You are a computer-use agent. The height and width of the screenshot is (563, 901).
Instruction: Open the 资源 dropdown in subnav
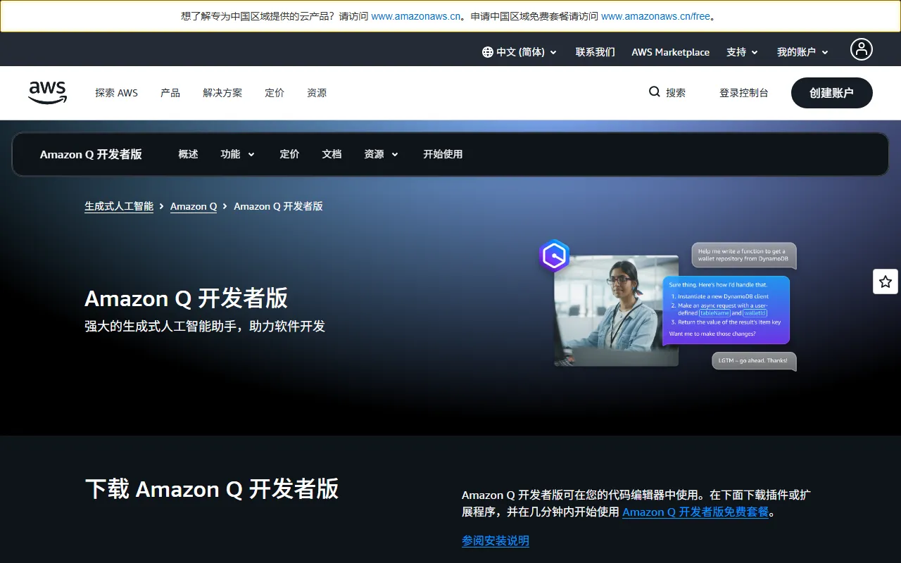tap(380, 154)
